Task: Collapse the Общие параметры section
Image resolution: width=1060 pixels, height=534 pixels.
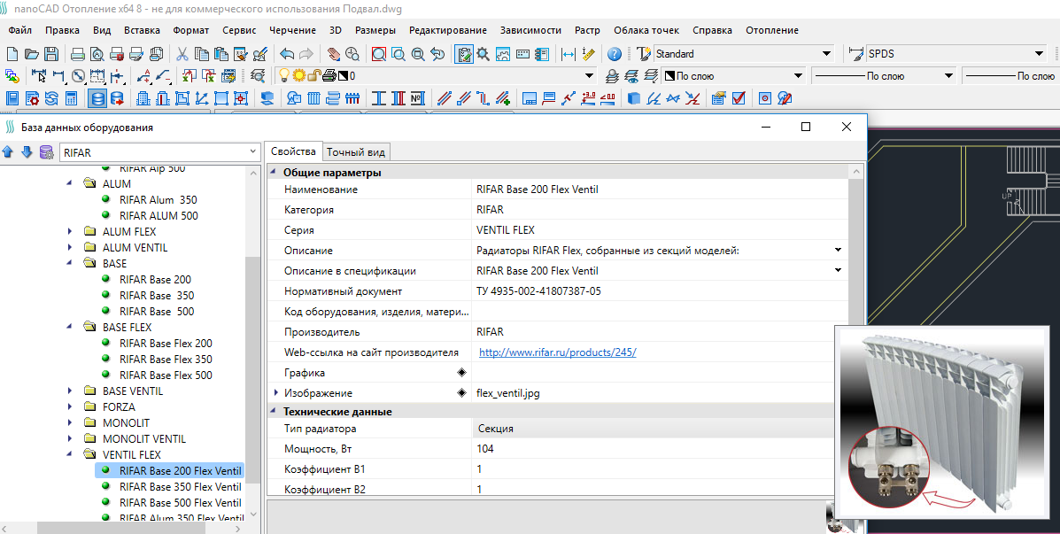Action: (x=273, y=173)
